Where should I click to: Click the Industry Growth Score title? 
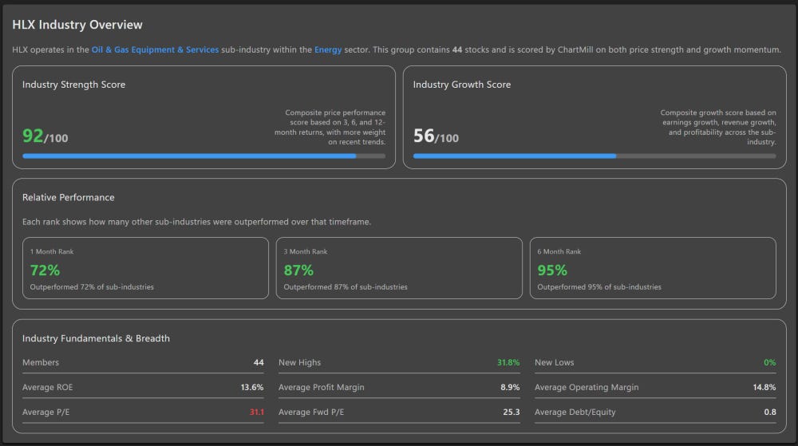coord(461,85)
